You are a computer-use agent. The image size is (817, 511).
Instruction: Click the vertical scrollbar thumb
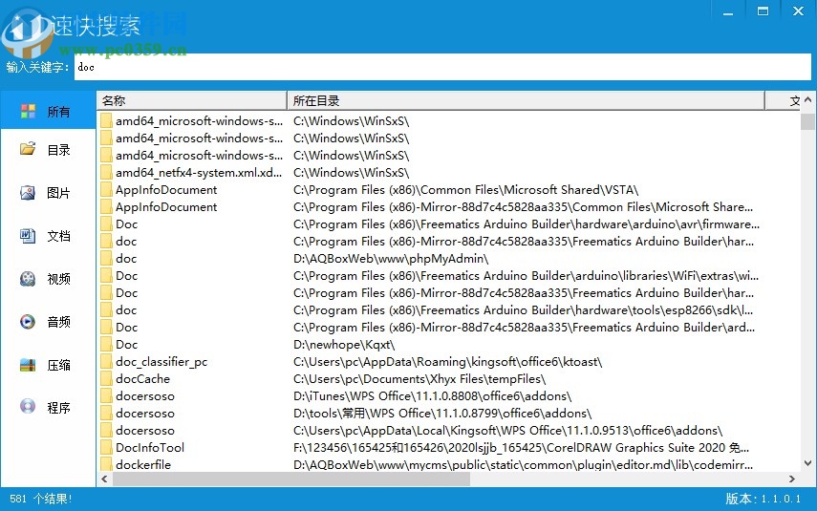coord(807,121)
